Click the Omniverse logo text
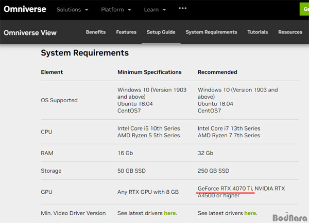Viewport: 309px width, 223px height. (x=25, y=9)
